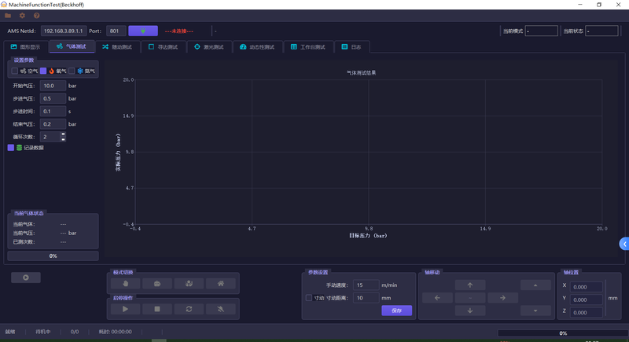Click the third mode-switch button (hands icon)
Viewport: 629px width, 342px height.
tap(189, 284)
